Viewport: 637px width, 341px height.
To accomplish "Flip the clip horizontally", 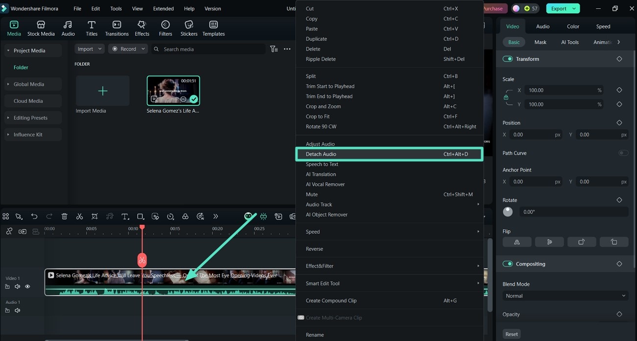I will click(x=517, y=242).
